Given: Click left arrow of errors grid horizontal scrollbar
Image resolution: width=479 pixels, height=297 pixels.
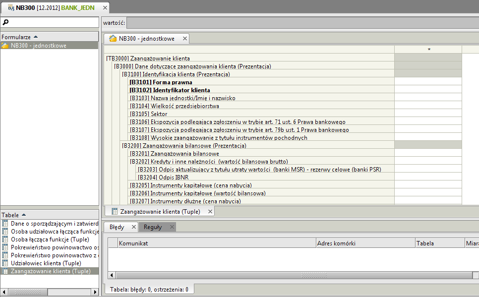Looking at the screenshot, I should [112, 275].
